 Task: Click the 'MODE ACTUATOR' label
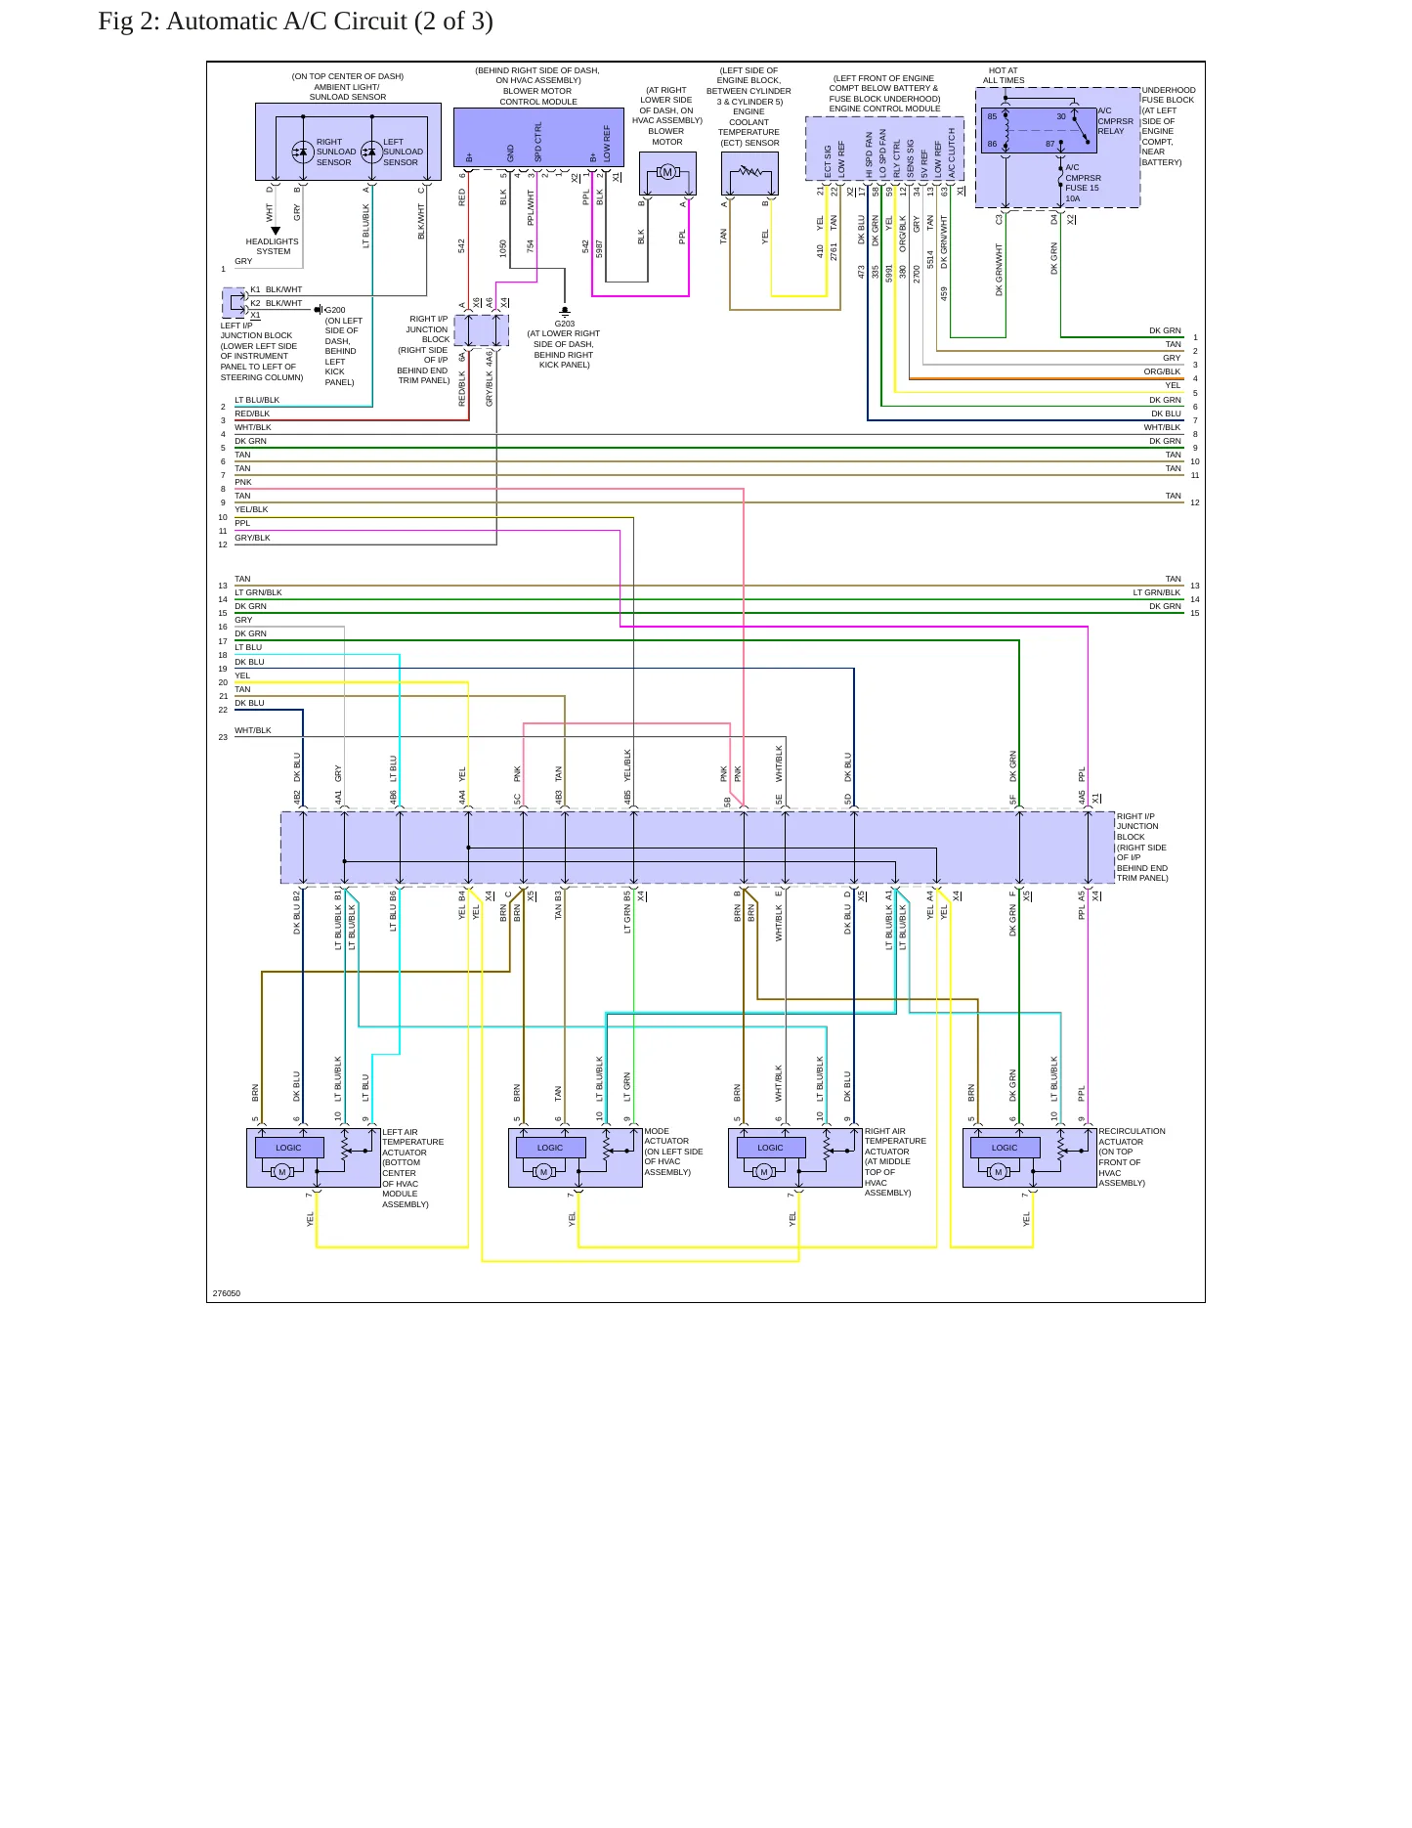[666, 1136]
